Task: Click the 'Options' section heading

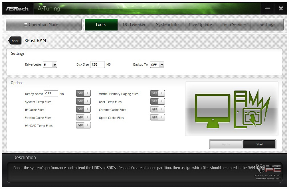Action: click(17, 83)
